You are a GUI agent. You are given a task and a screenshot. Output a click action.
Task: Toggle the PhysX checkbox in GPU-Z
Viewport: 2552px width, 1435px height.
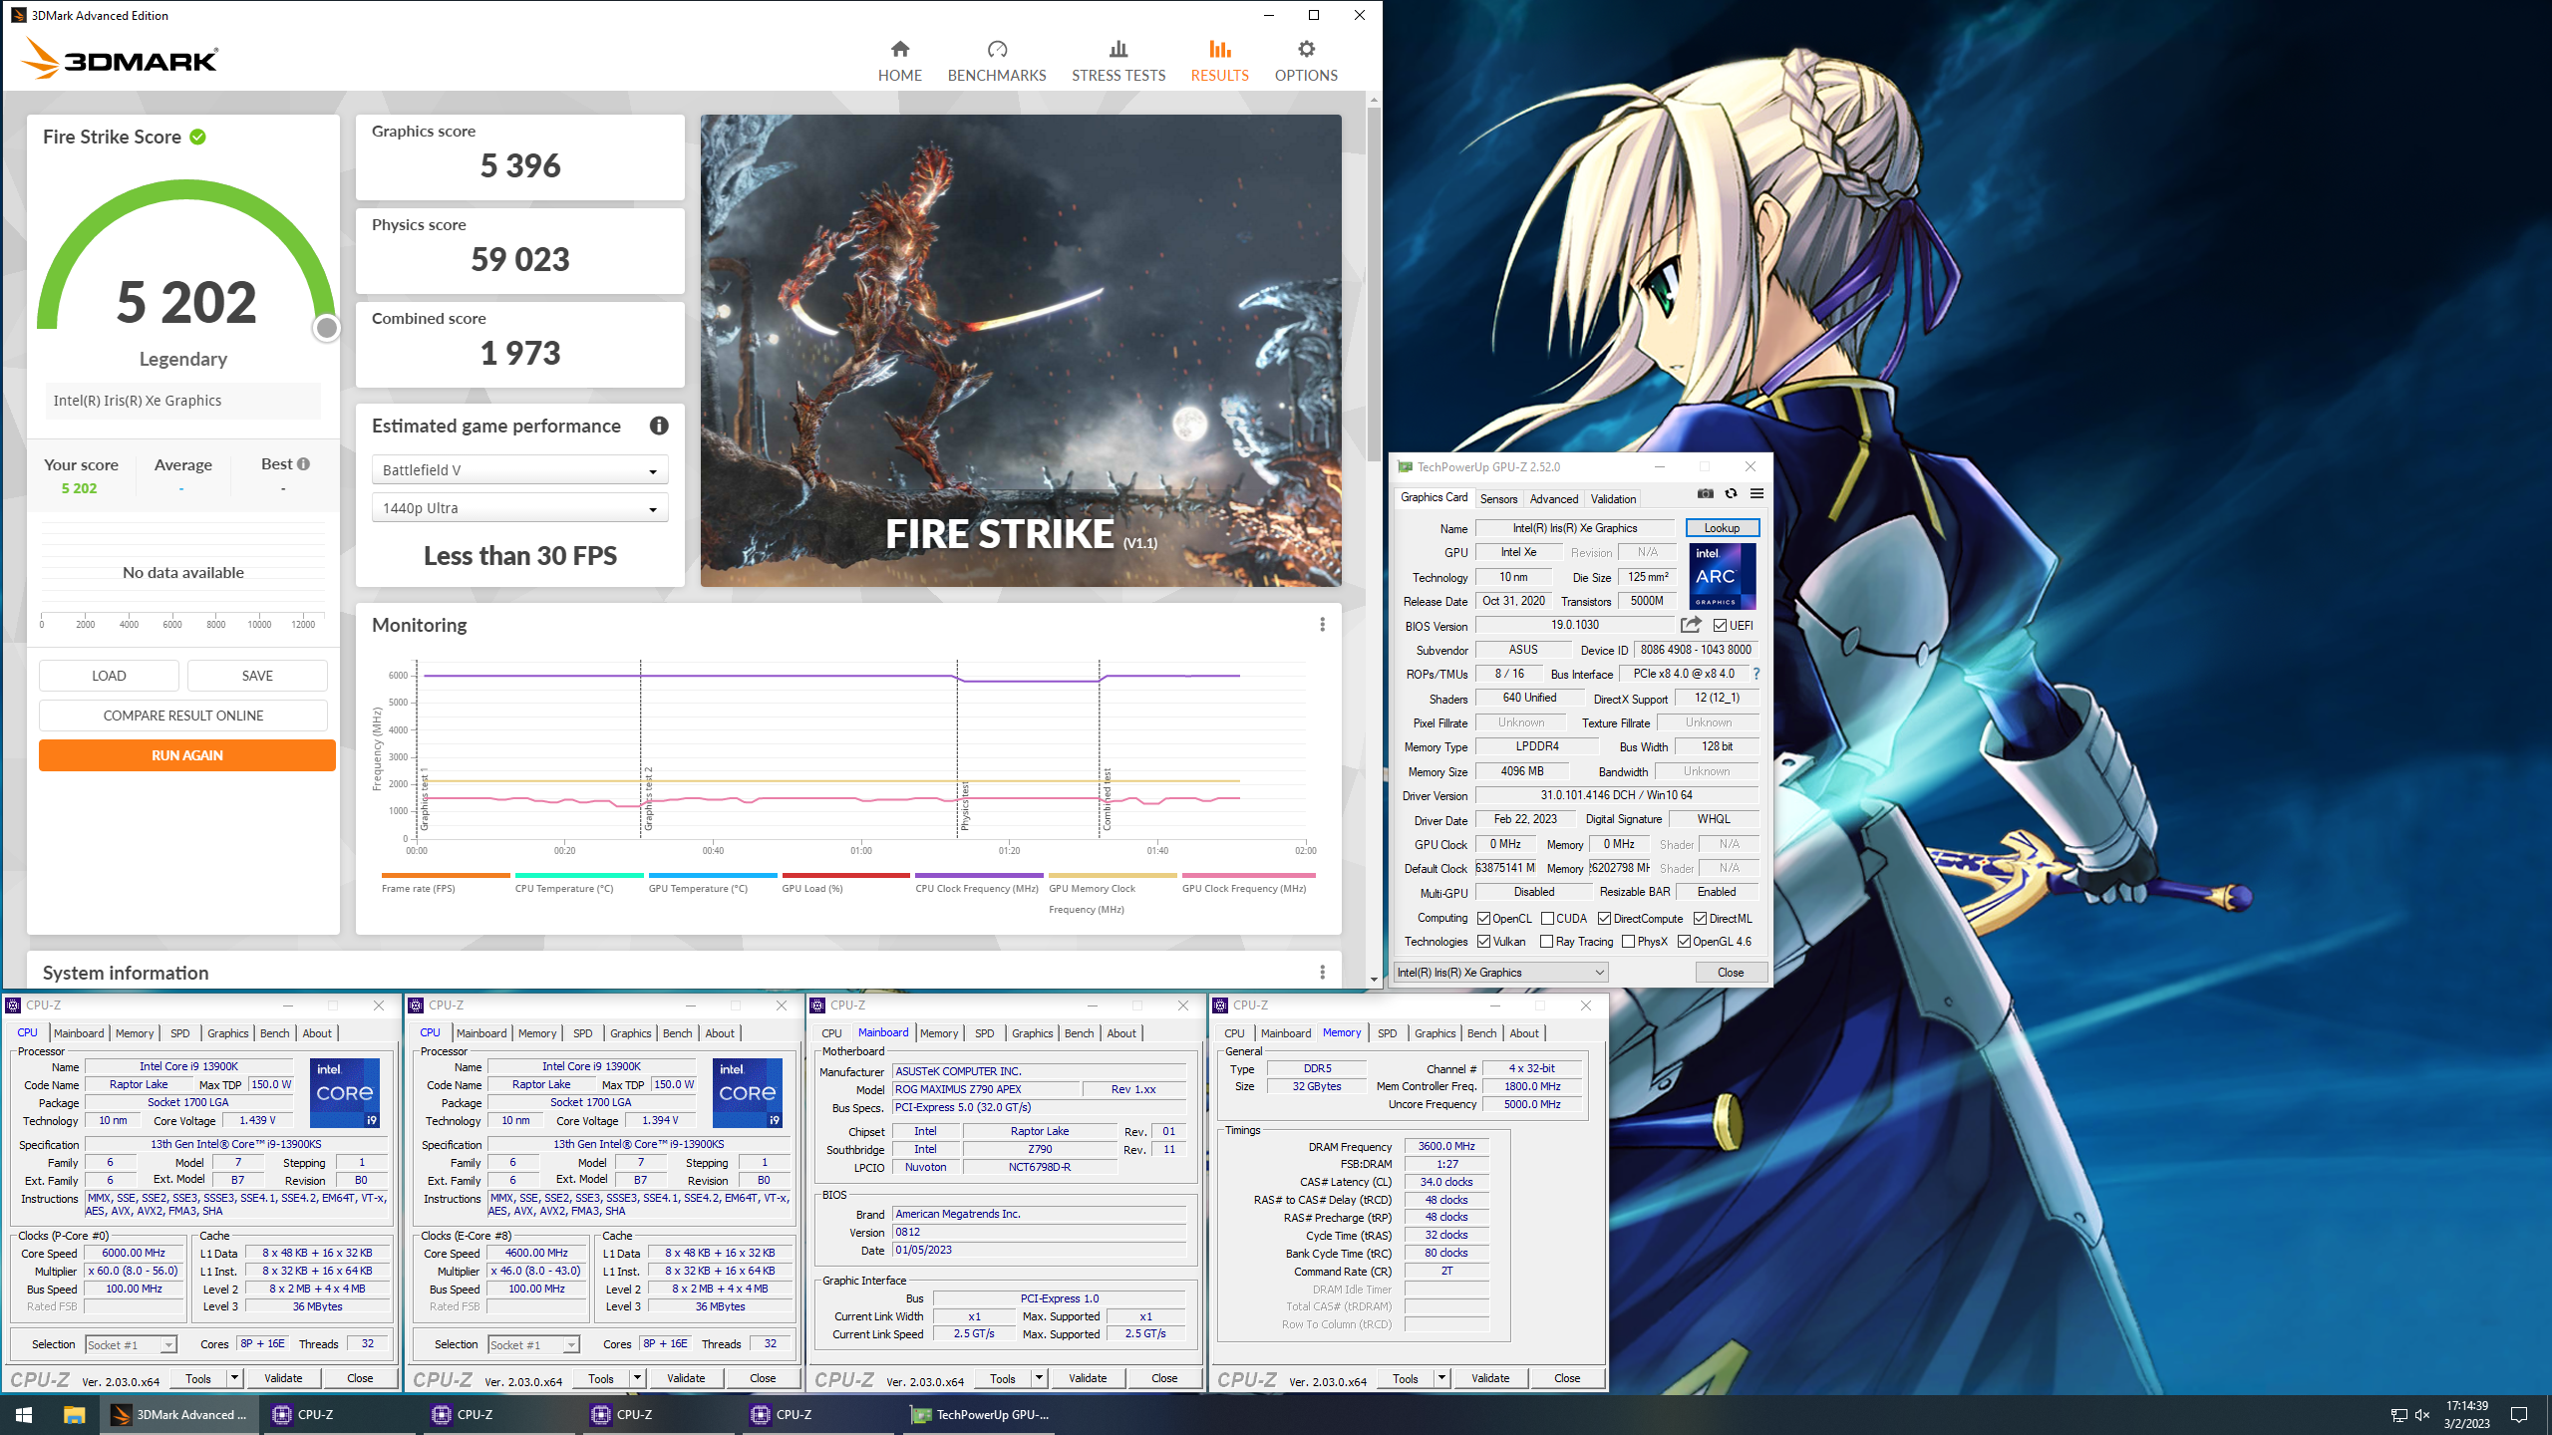click(1628, 942)
